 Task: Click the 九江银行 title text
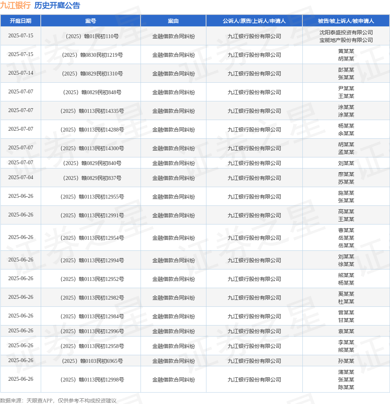click(x=16, y=5)
